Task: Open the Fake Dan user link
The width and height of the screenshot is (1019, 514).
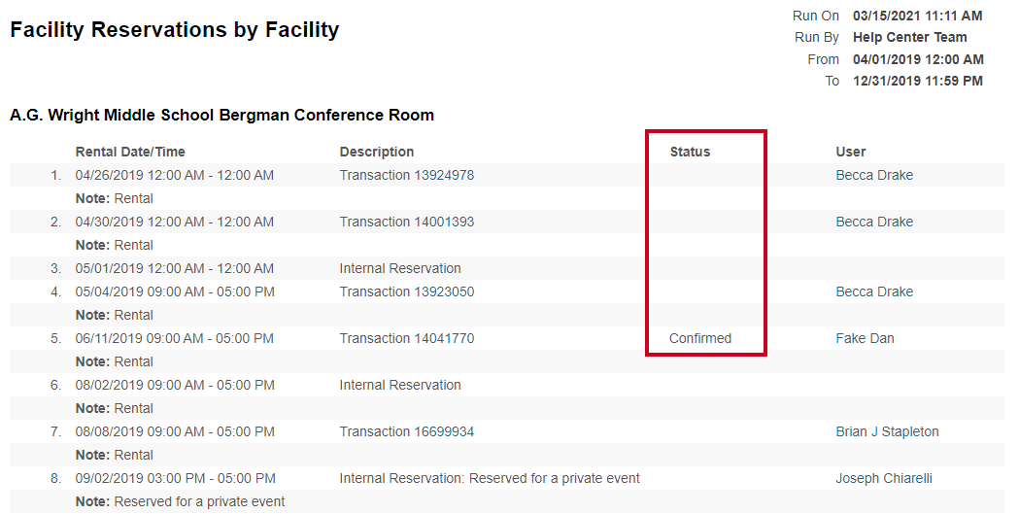Action: click(865, 338)
